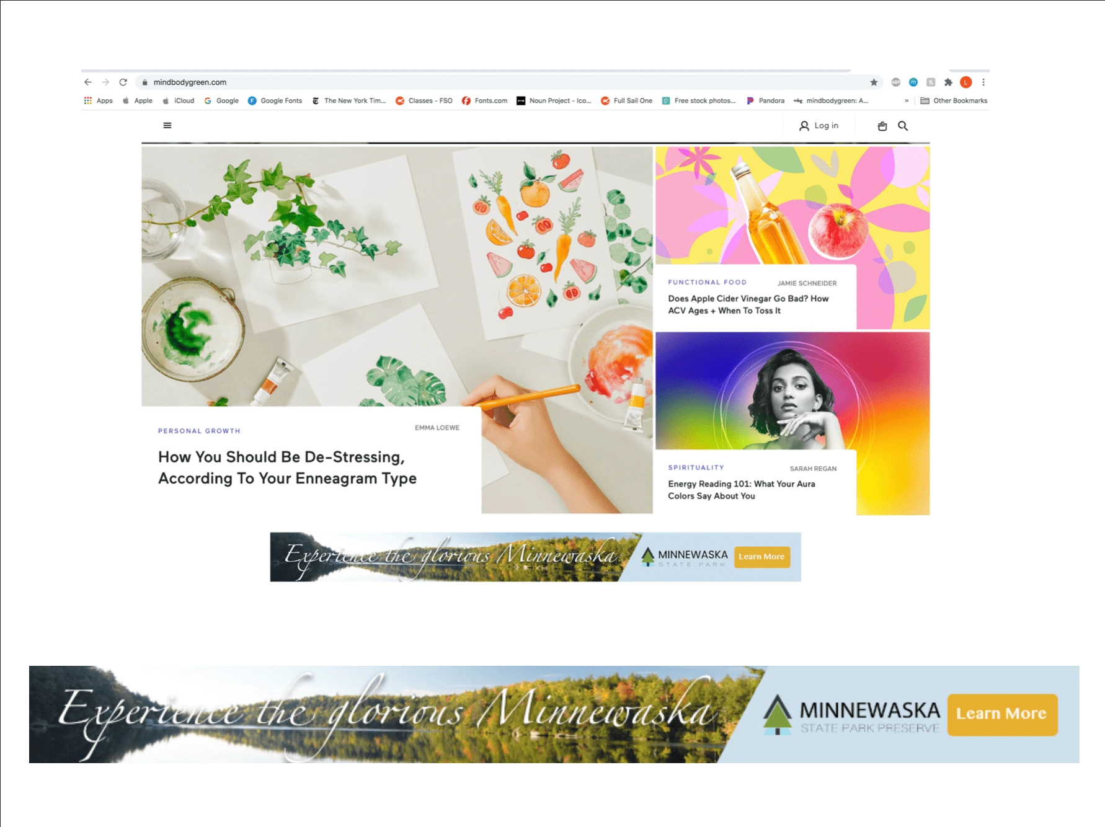
Task: Open the Apple Cider Vinegar article
Action: click(748, 304)
